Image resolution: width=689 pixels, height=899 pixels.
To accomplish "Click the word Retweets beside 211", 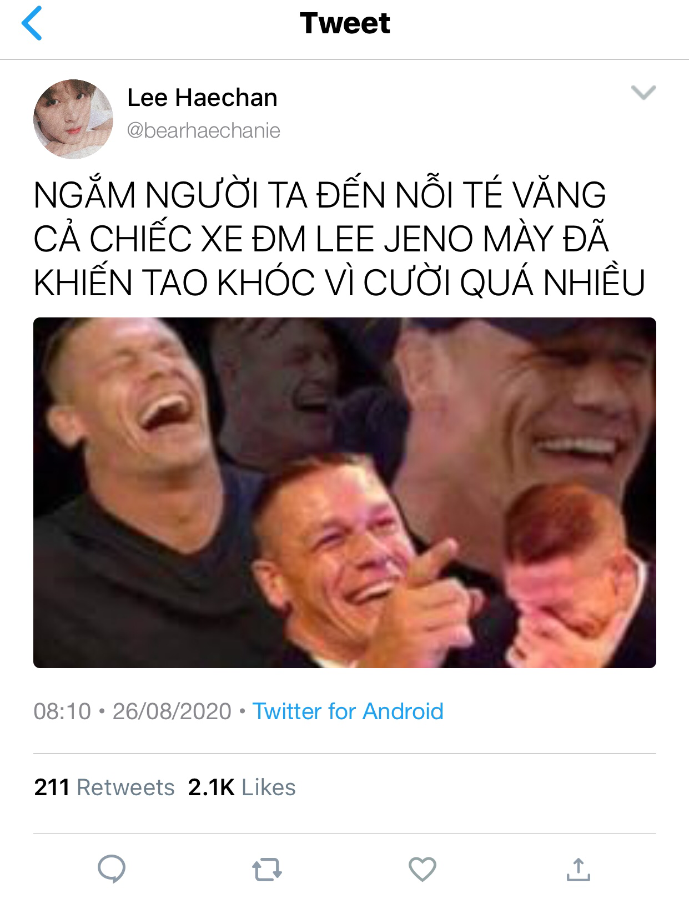I will (x=125, y=787).
